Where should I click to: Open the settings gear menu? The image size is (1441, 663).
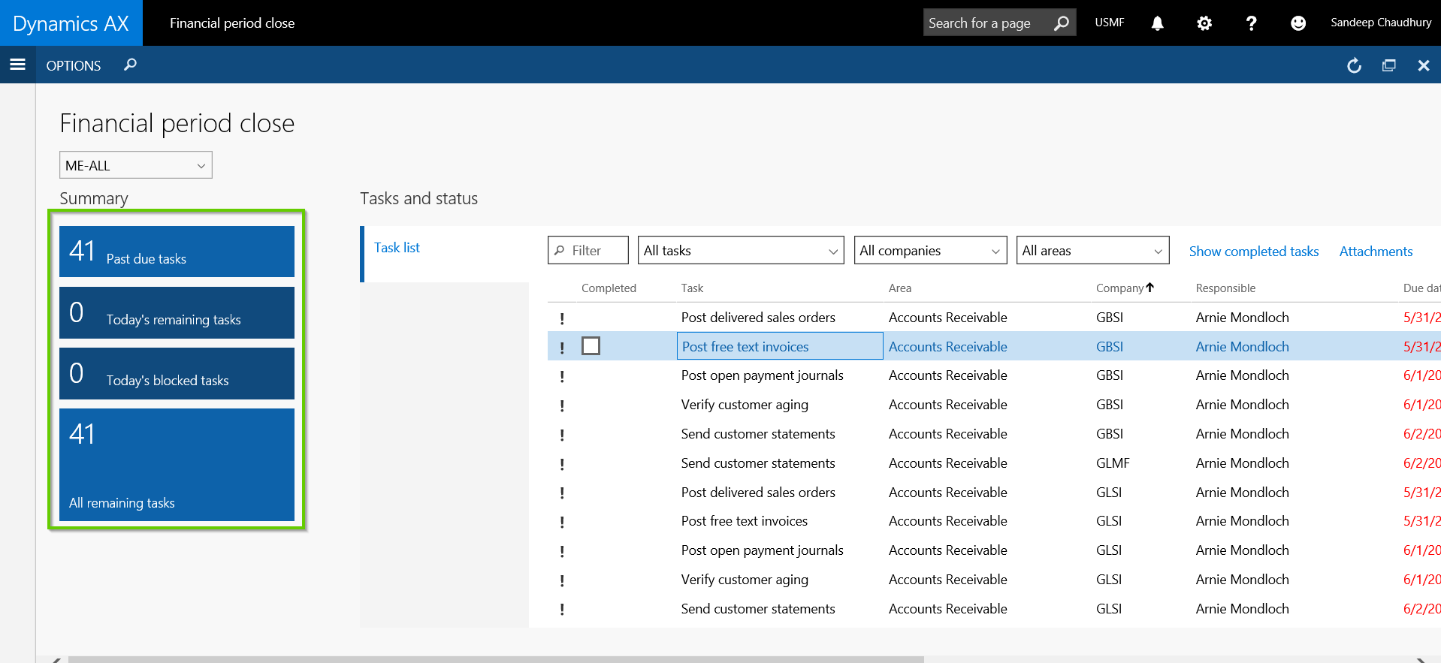(1204, 23)
